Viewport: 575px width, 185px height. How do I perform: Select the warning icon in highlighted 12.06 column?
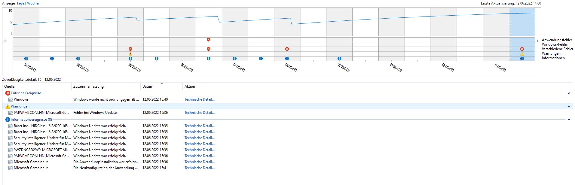point(522,54)
